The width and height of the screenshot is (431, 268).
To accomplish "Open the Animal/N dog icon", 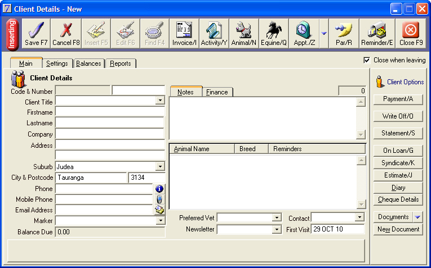I will point(244,34).
